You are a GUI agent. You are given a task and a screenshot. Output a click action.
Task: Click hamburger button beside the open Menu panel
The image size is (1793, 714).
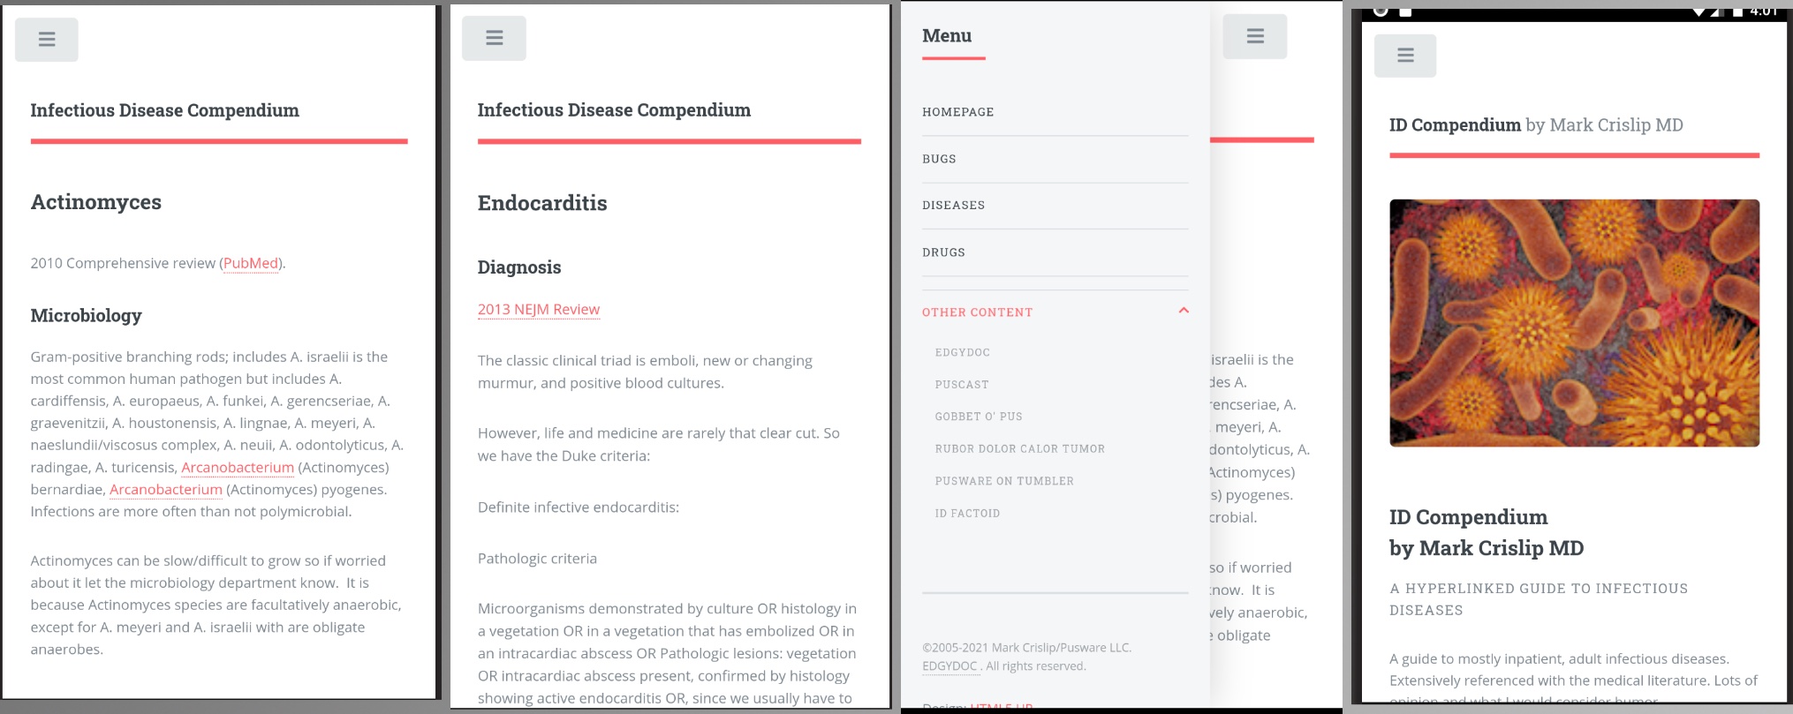(1254, 36)
